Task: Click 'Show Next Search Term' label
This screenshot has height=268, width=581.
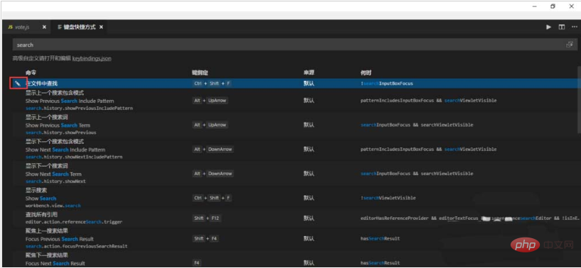Action: point(53,174)
